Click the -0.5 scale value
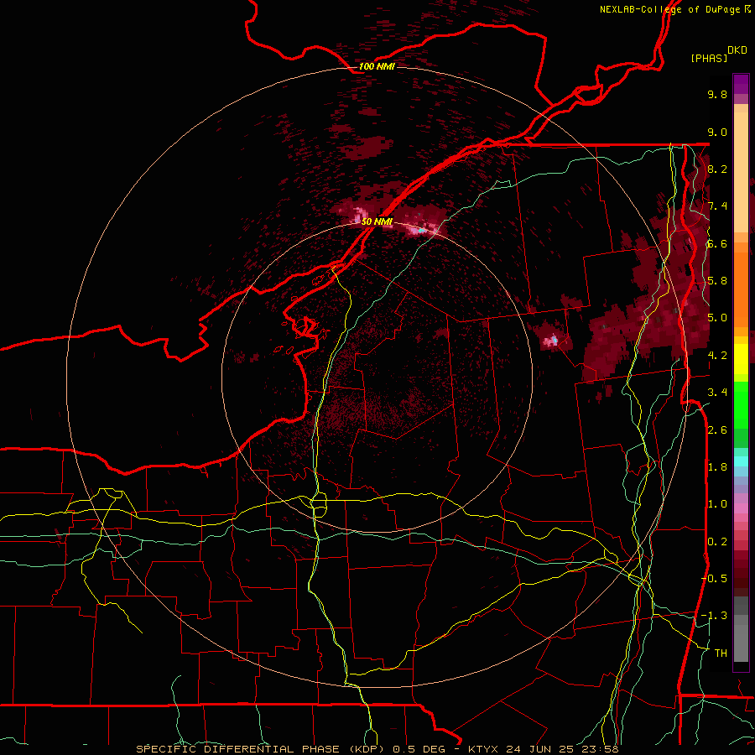 714,579
